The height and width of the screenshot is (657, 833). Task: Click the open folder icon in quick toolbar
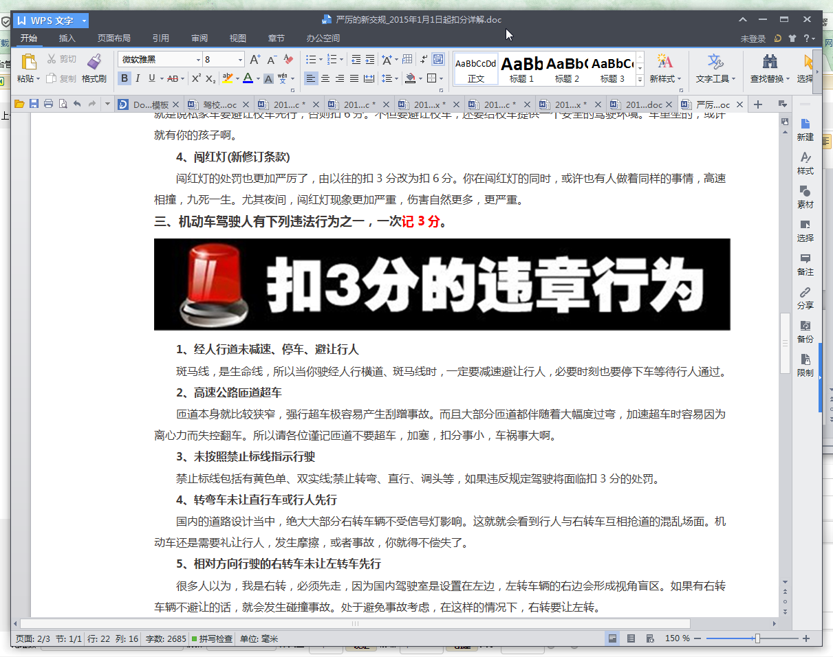19,104
